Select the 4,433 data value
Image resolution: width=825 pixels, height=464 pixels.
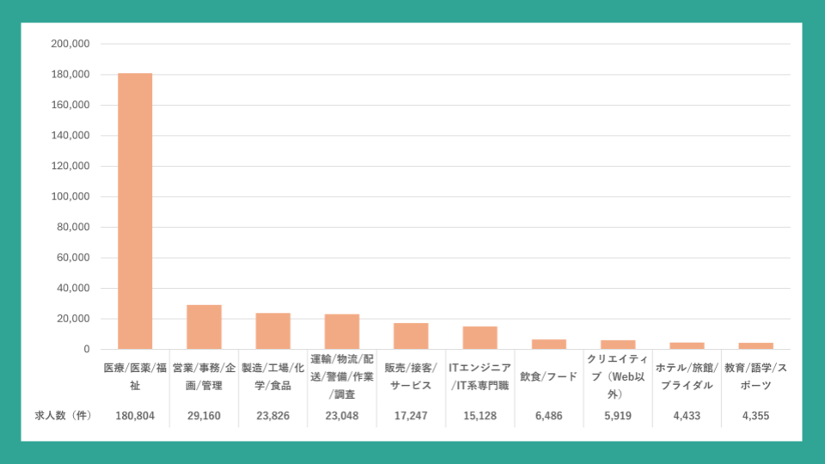pyautogui.click(x=687, y=416)
